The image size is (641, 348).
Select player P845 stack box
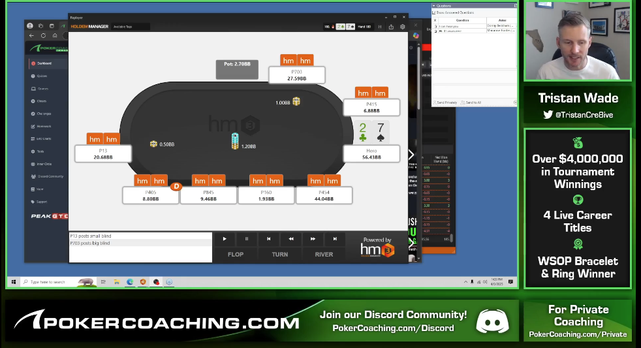(x=208, y=195)
